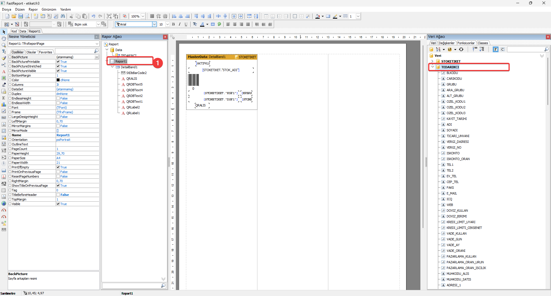Click the fill color bucket icon
Image resolution: width=551 pixels, height=296 pixels.
[317, 16]
